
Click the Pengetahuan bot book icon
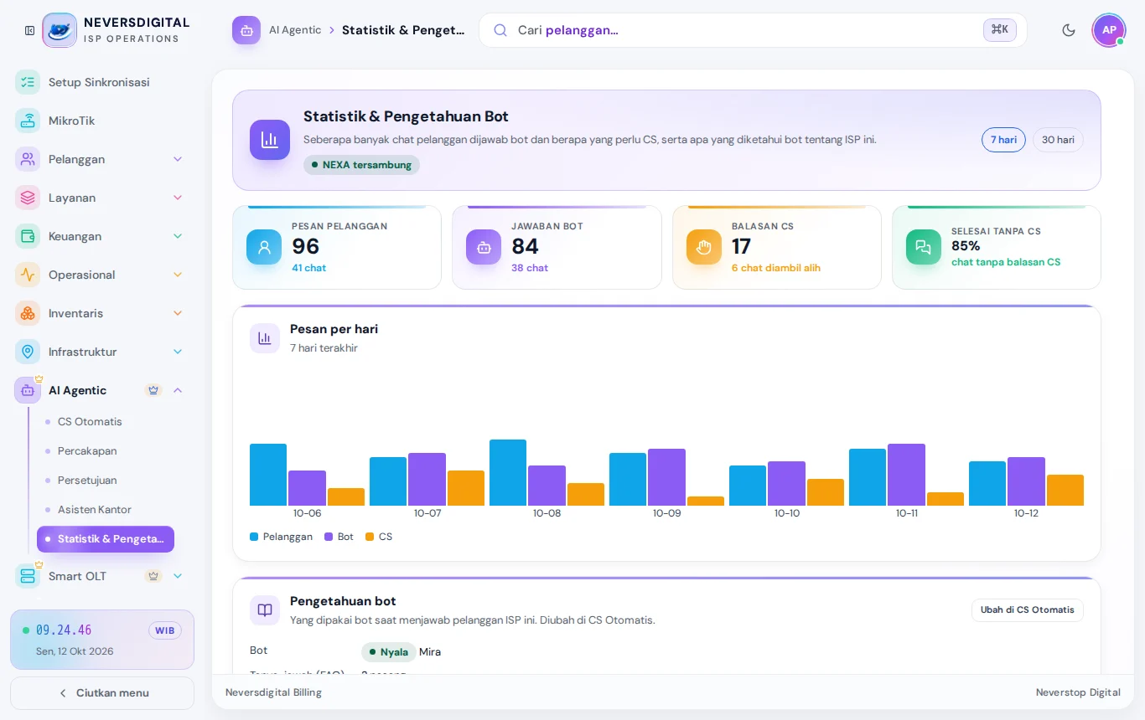(265, 610)
